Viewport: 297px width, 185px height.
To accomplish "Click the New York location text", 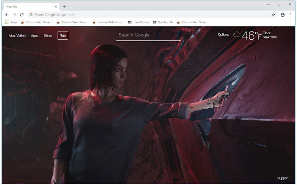I will [x=270, y=37].
